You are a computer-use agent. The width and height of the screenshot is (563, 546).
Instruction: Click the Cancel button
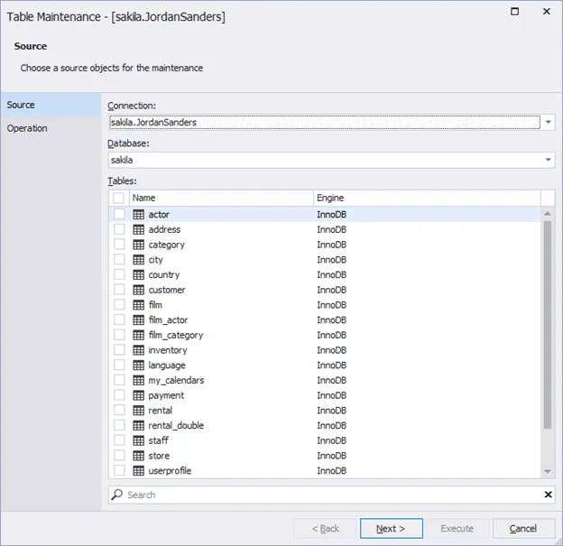(523, 528)
